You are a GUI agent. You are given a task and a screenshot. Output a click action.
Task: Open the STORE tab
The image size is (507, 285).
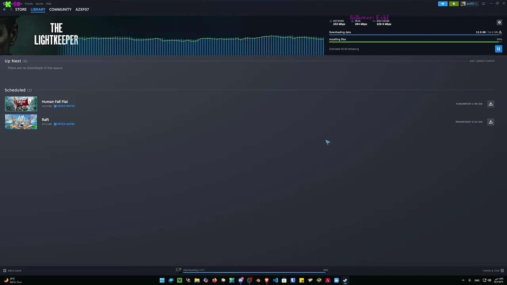pyautogui.click(x=21, y=9)
